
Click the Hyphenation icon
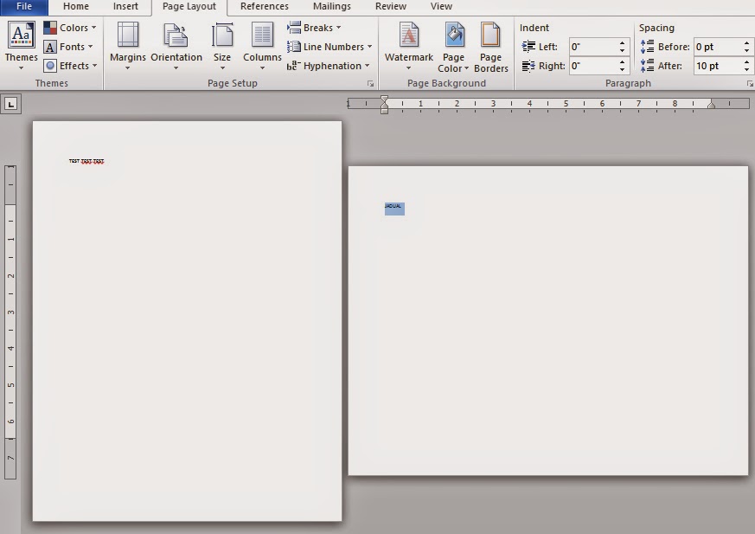click(294, 66)
